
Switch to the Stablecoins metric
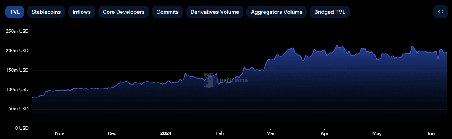coord(46,12)
